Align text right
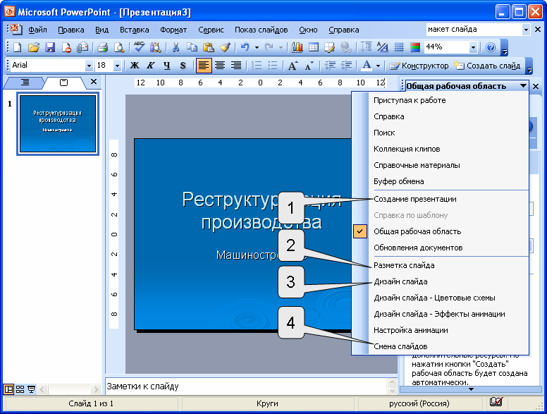 pyautogui.click(x=236, y=66)
